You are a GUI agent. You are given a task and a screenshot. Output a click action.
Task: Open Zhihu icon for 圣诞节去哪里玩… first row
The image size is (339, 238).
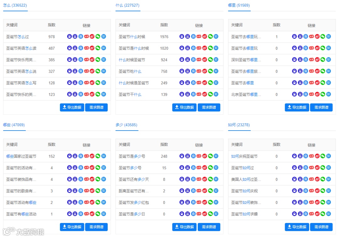[x=329, y=36]
